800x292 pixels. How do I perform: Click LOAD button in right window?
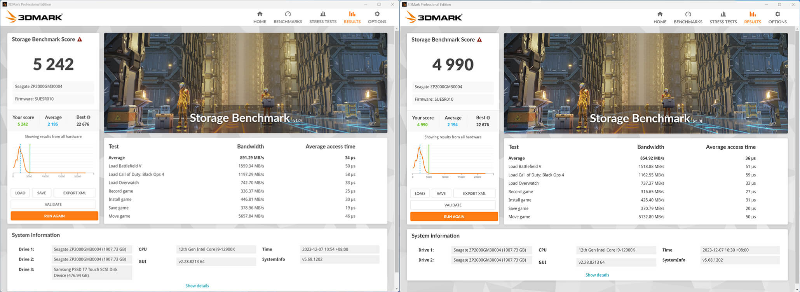click(x=420, y=193)
